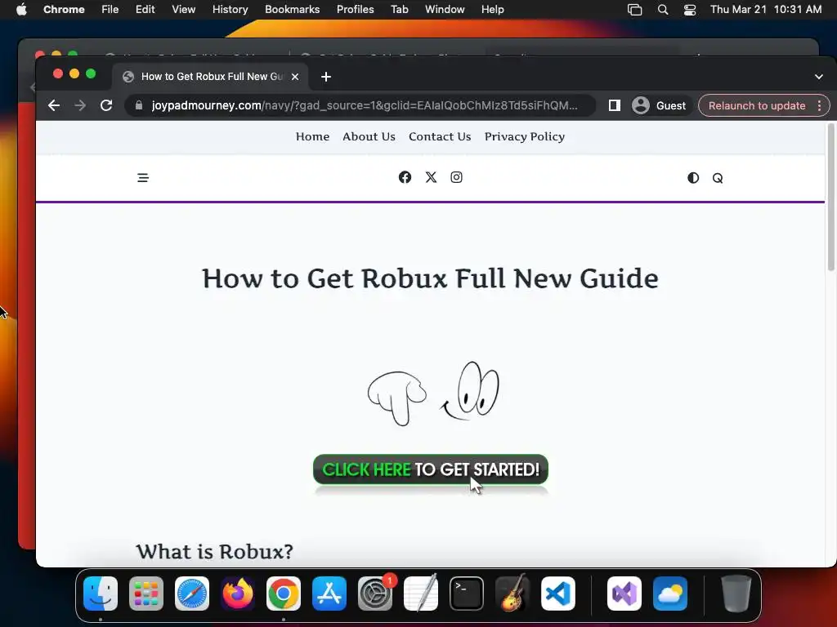Image resolution: width=837 pixels, height=627 pixels.
Task: Open the Bookmarks menu
Action: tap(292, 10)
